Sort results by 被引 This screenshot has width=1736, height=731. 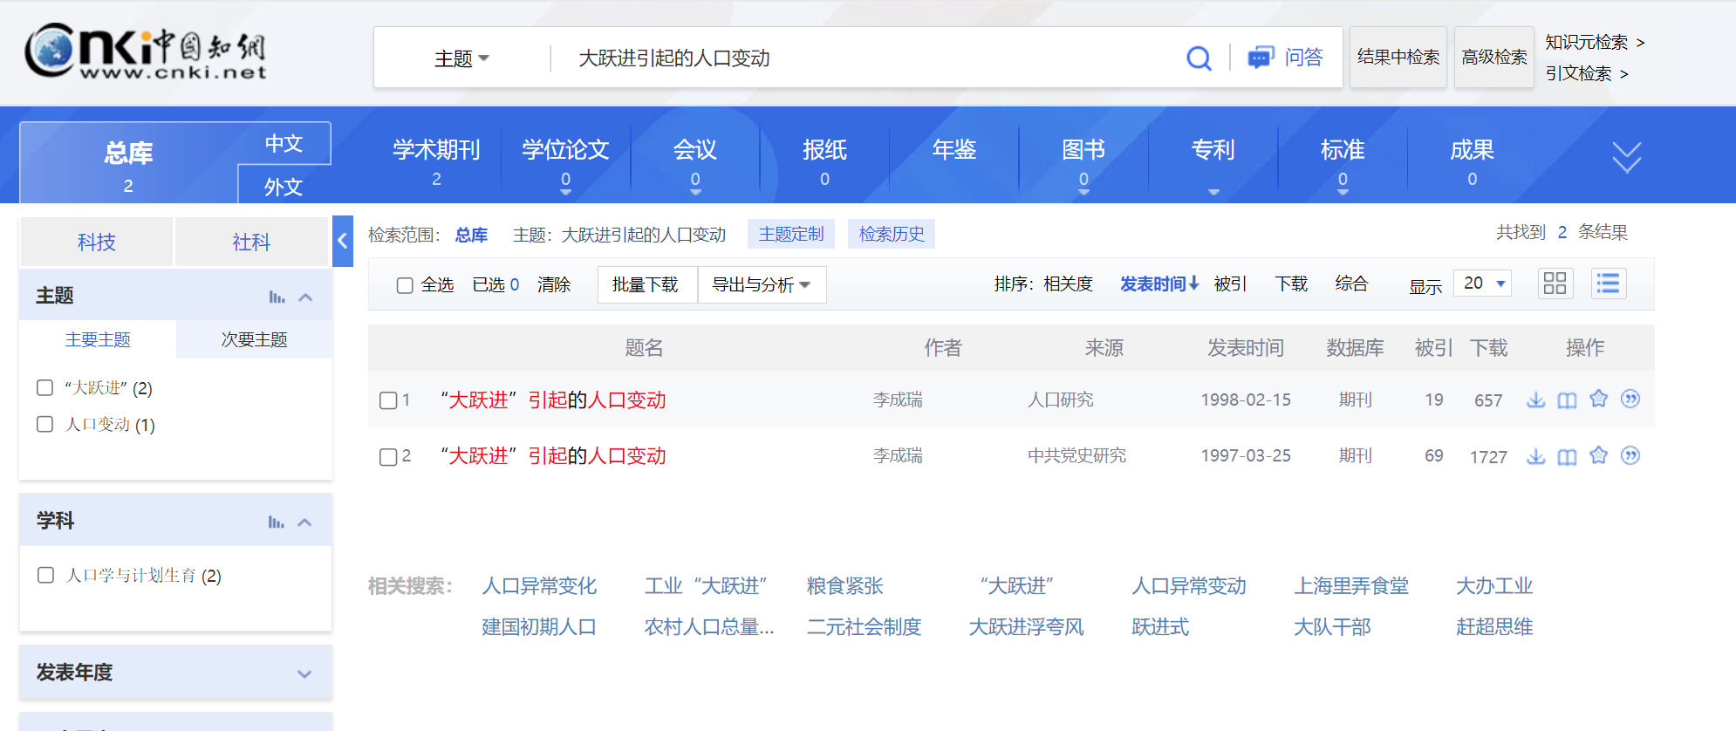[1230, 284]
